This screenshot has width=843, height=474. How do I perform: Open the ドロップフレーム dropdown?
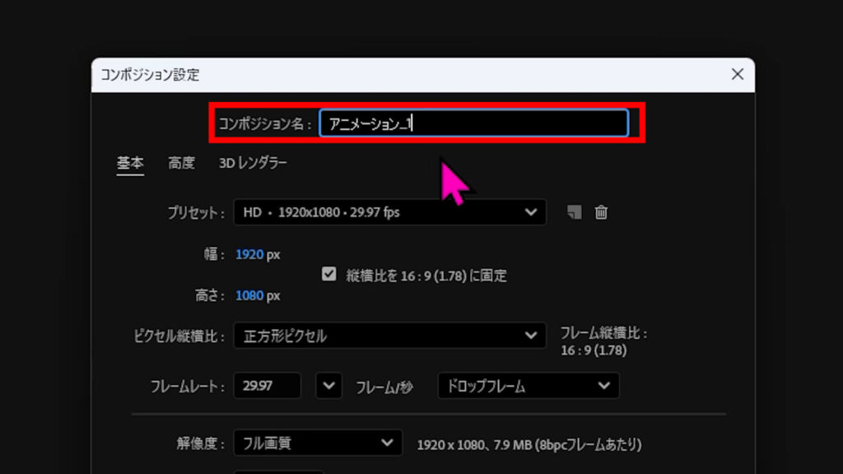528,386
